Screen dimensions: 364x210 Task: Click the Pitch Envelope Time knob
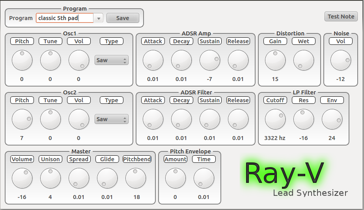coord(204,178)
